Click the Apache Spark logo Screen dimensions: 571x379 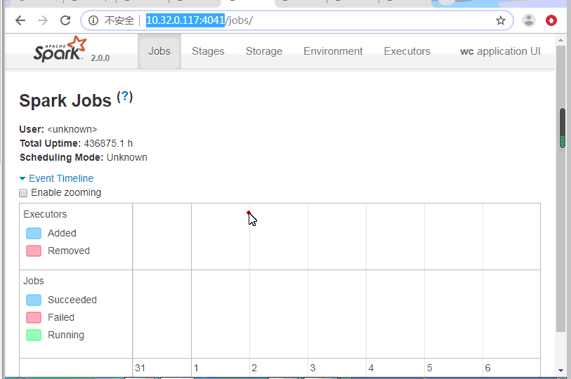[x=60, y=50]
